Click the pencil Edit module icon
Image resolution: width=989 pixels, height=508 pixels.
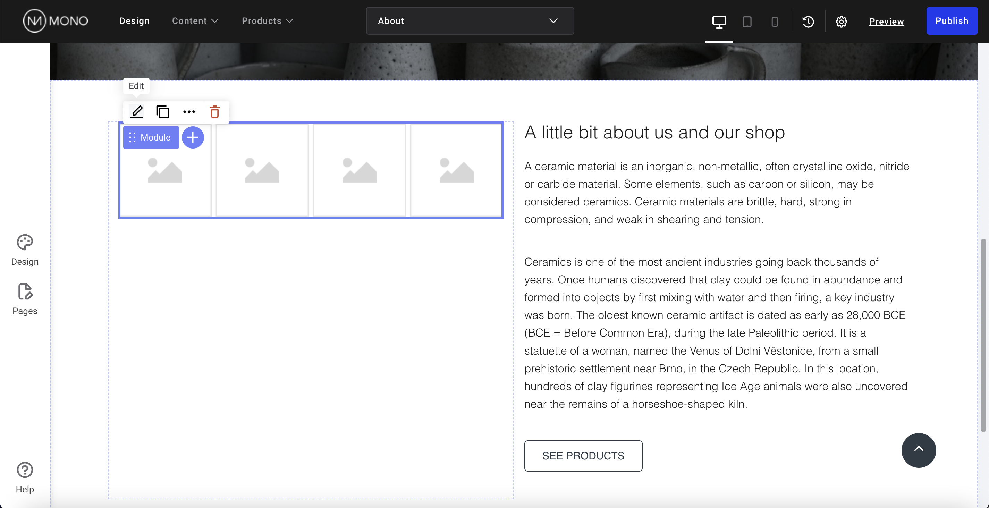[x=136, y=112]
